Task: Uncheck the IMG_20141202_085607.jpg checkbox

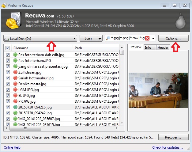Action: tap(8, 119)
